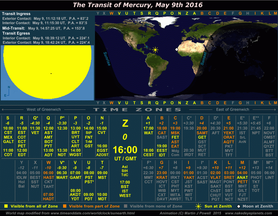Viewport: 278px width, 216px height.
Task: Click the Transit of Mercury title
Action: (x=138, y=5)
